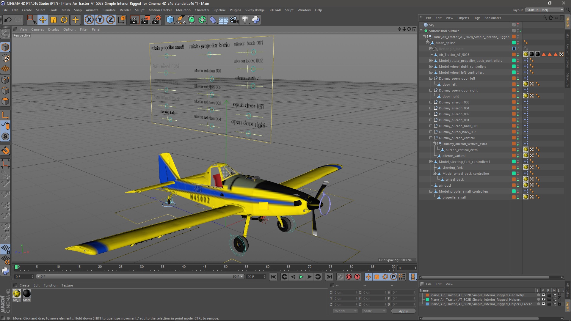Switch to Model mode in left palette
The image size is (571, 321).
point(5,47)
